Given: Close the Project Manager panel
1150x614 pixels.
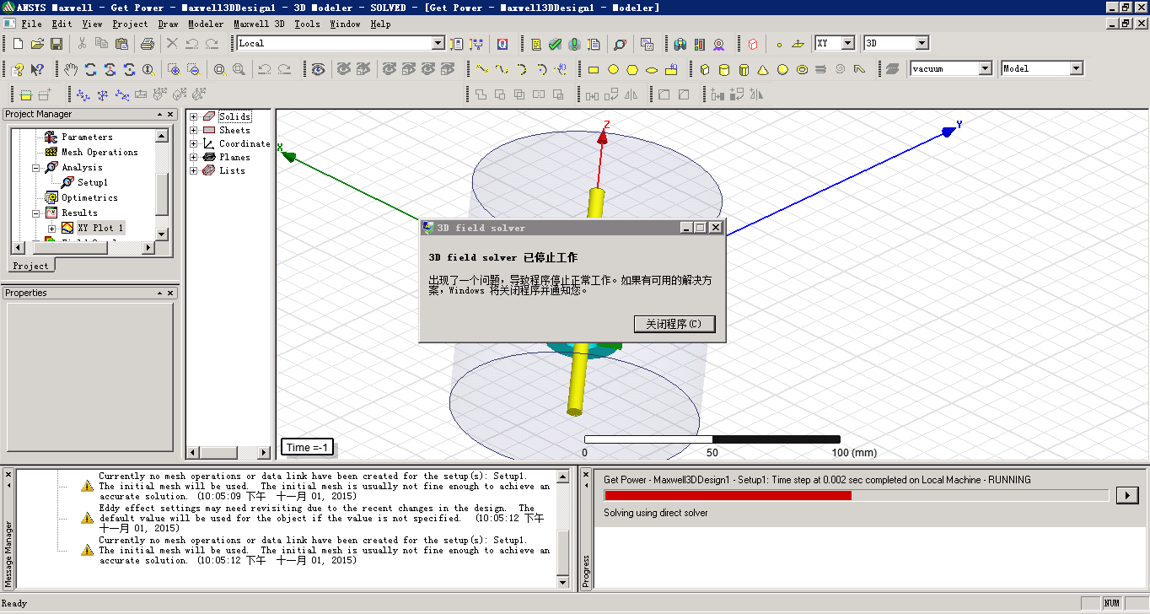Looking at the screenshot, I should [x=171, y=114].
